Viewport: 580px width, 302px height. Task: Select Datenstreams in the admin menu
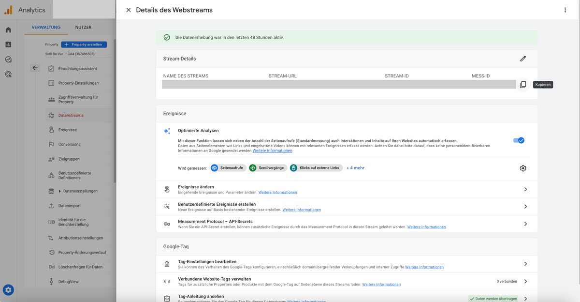pos(71,115)
